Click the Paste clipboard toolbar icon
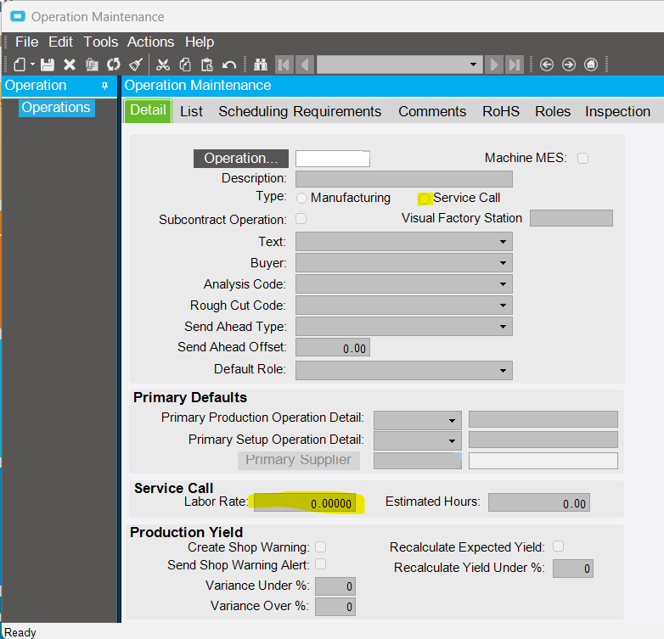Viewport: 664px width, 639px height. pos(207,64)
